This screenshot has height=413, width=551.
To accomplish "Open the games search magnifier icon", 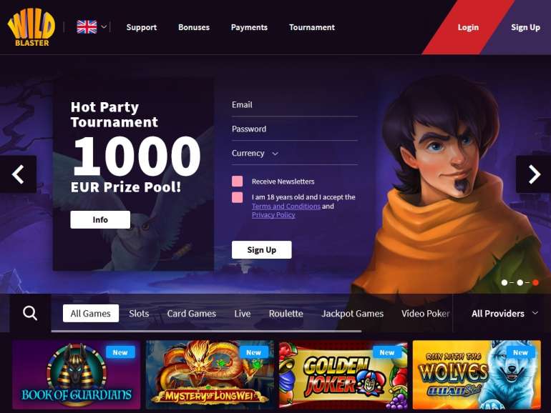I will point(30,313).
